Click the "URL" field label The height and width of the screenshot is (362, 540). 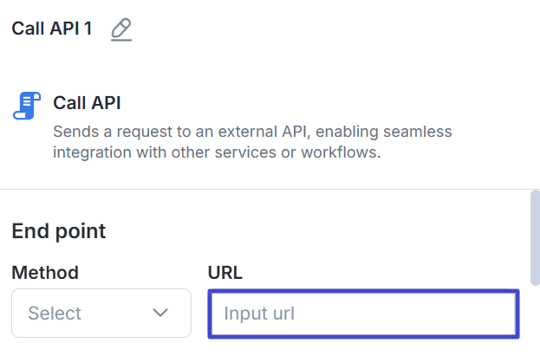225,273
